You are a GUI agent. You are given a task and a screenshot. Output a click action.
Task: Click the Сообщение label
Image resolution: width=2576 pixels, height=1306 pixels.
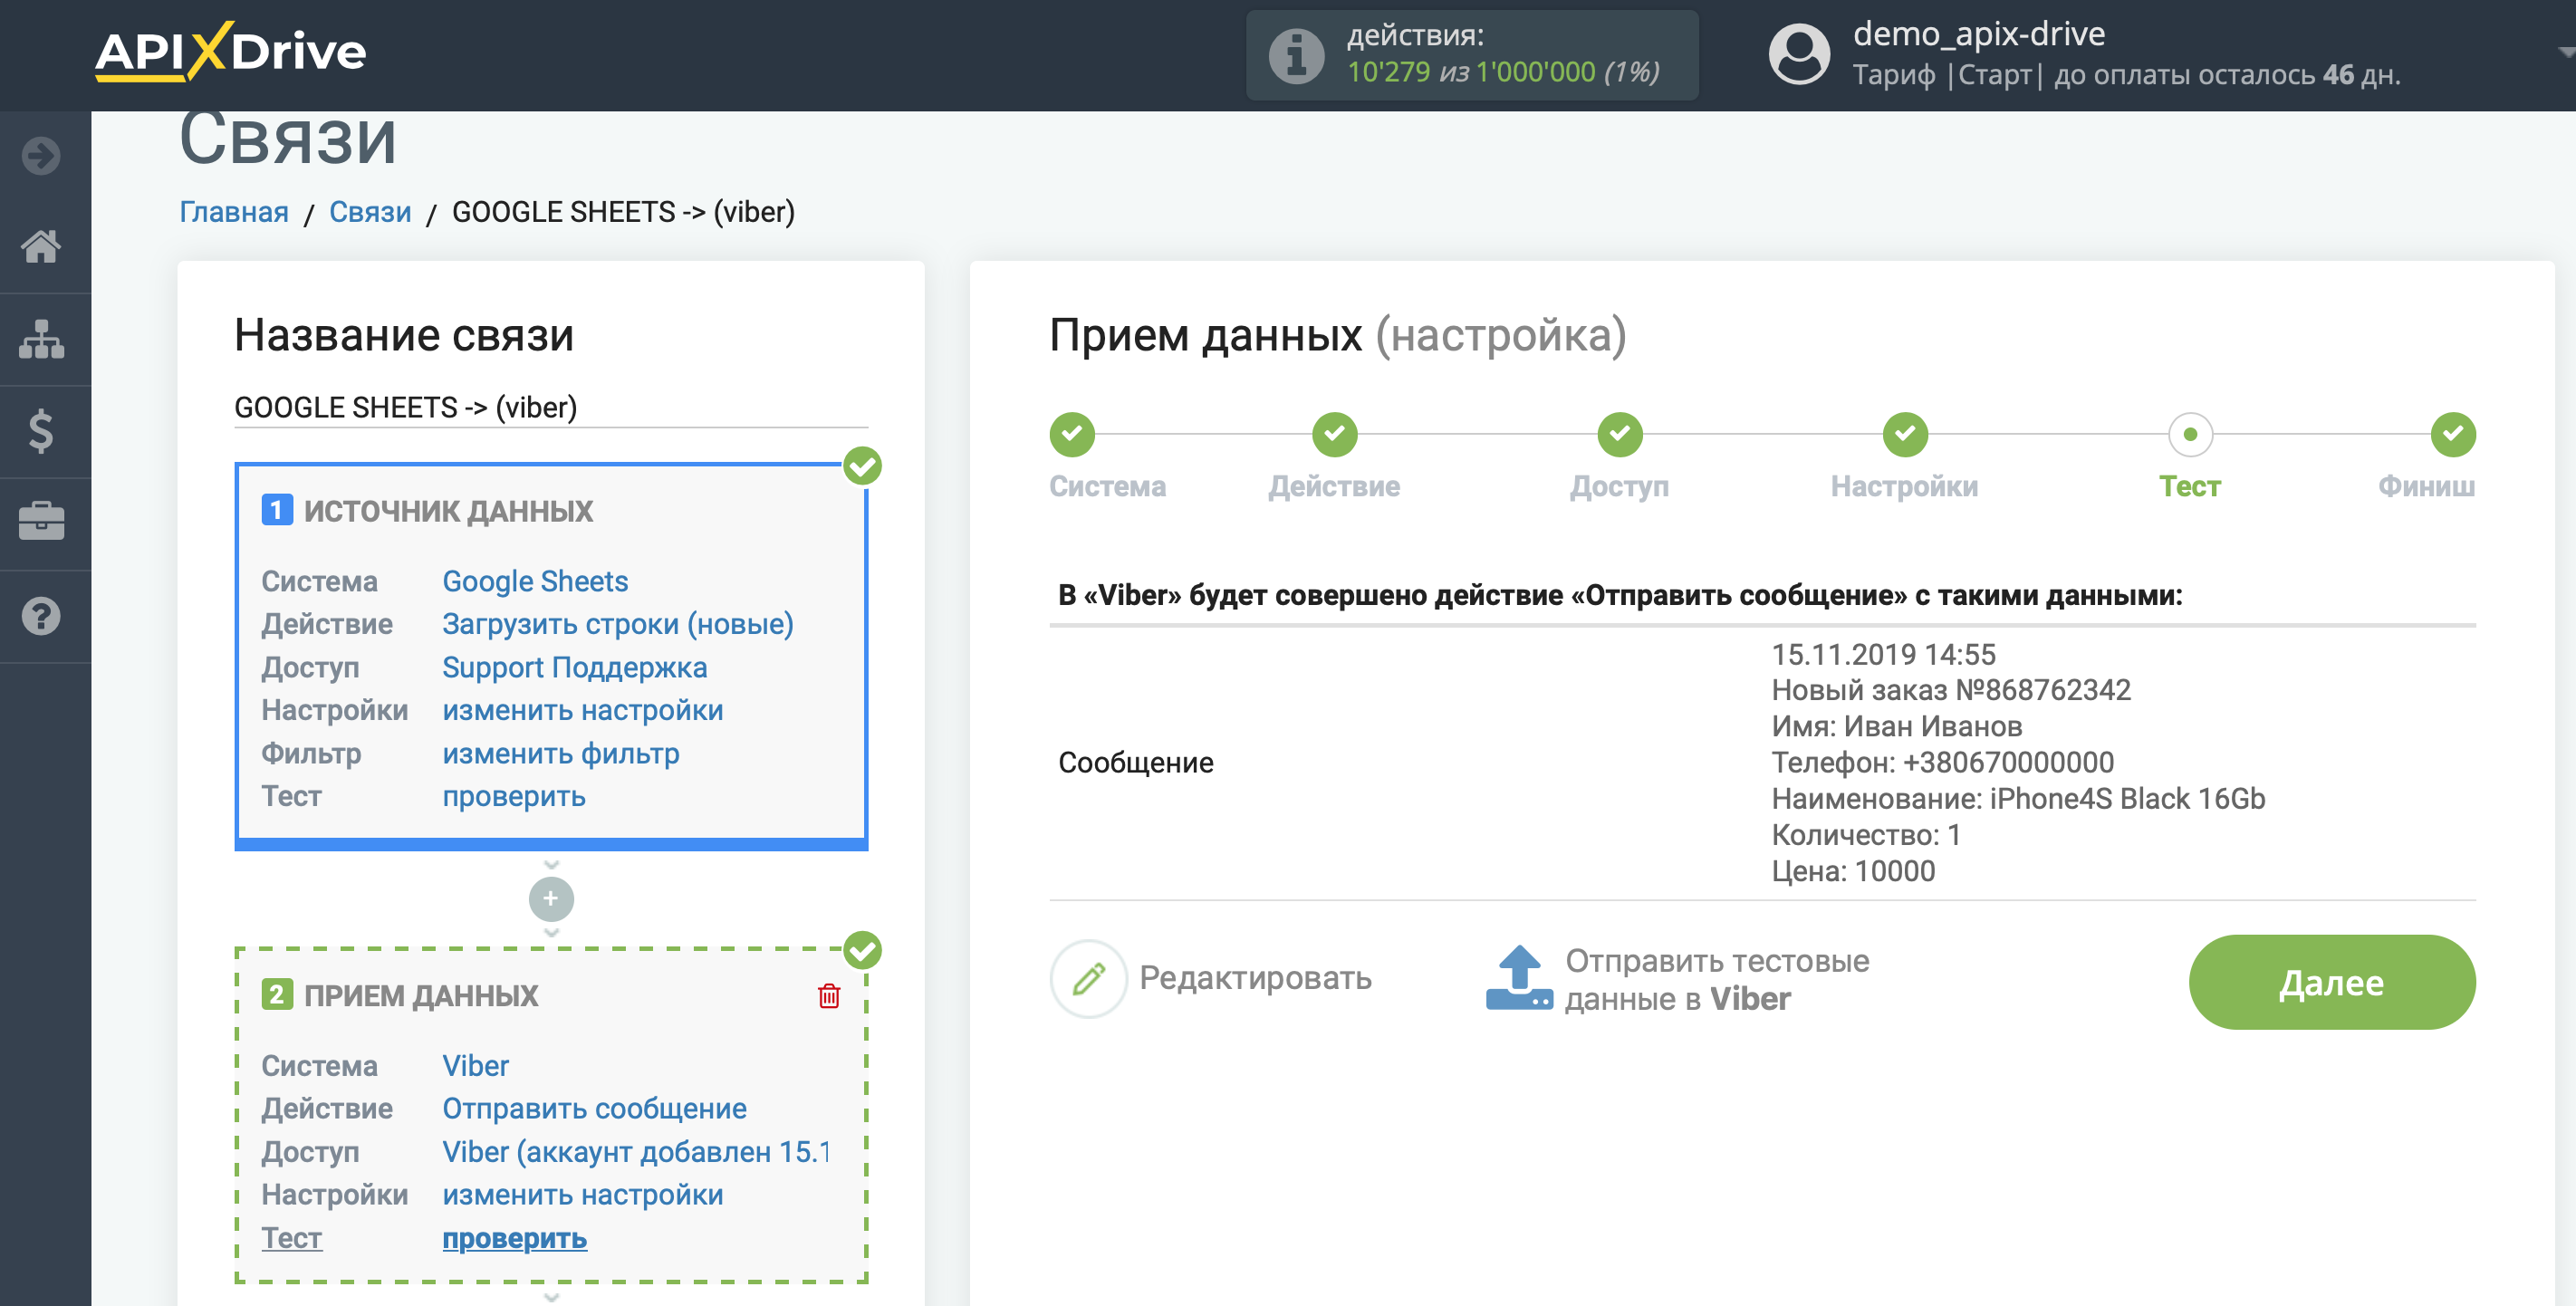click(1136, 763)
